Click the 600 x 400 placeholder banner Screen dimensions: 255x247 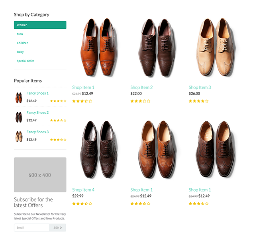point(40,175)
